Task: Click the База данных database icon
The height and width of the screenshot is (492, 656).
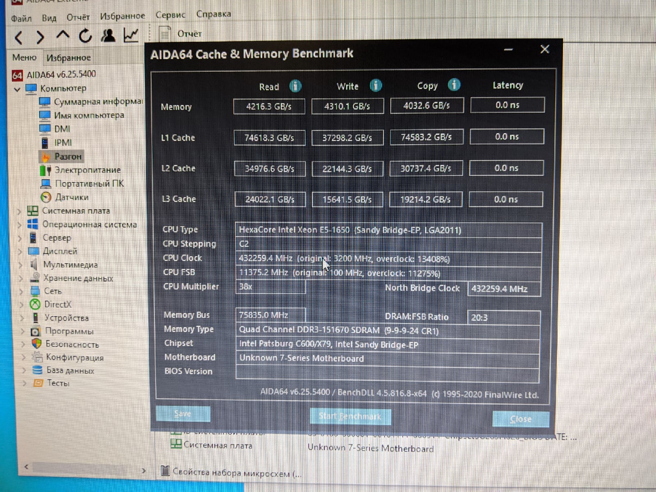Action: point(37,370)
